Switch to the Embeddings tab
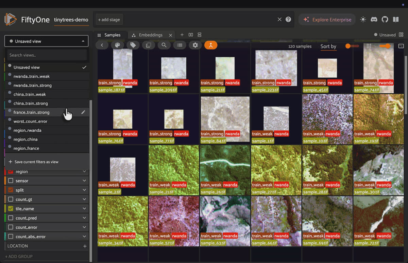The image size is (408, 263). coord(150,35)
